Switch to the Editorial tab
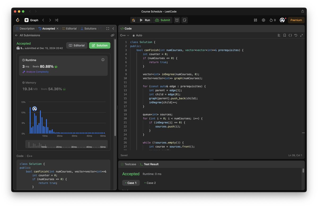This screenshot has height=207, width=318. coord(69,29)
